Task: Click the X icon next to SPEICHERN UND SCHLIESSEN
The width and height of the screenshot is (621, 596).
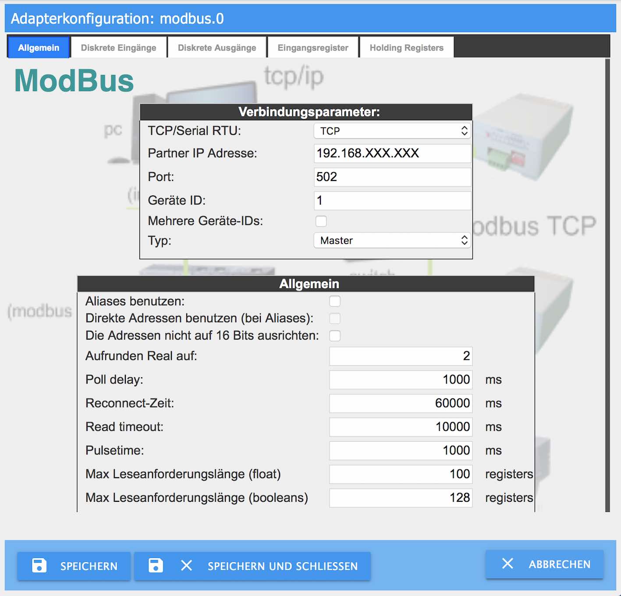Action: [x=187, y=566]
